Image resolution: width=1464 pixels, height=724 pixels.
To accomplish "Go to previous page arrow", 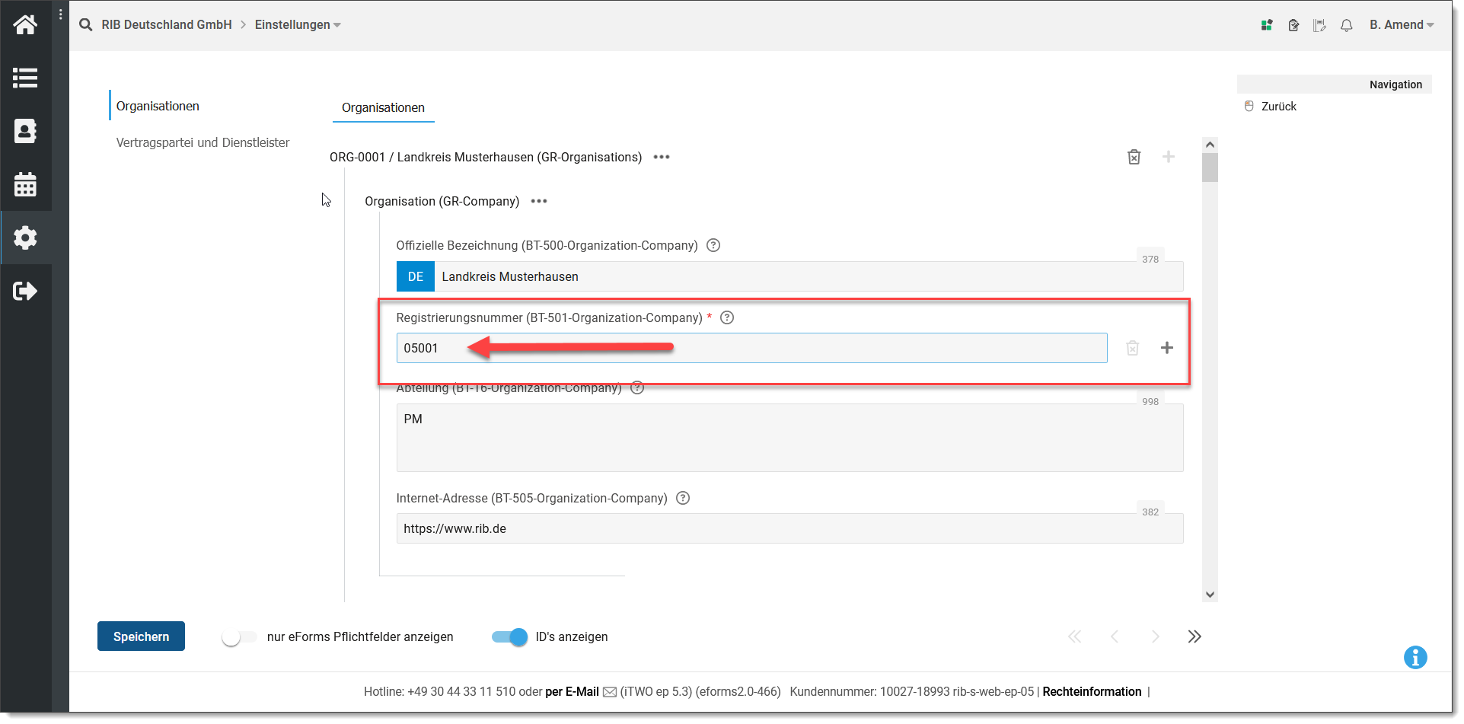I will (x=1115, y=636).
